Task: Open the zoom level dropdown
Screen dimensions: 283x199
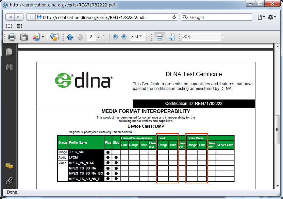Action: tap(147, 37)
